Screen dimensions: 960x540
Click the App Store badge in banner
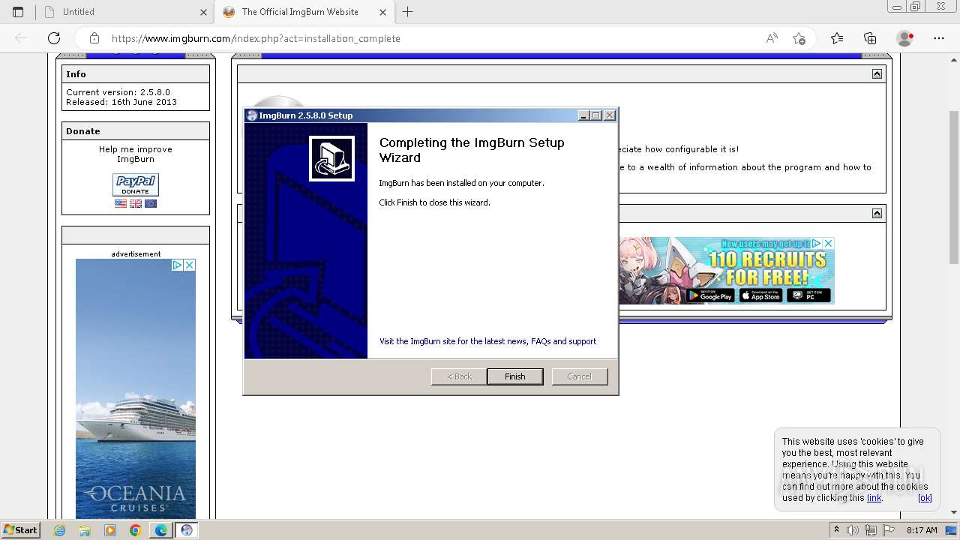tap(761, 295)
